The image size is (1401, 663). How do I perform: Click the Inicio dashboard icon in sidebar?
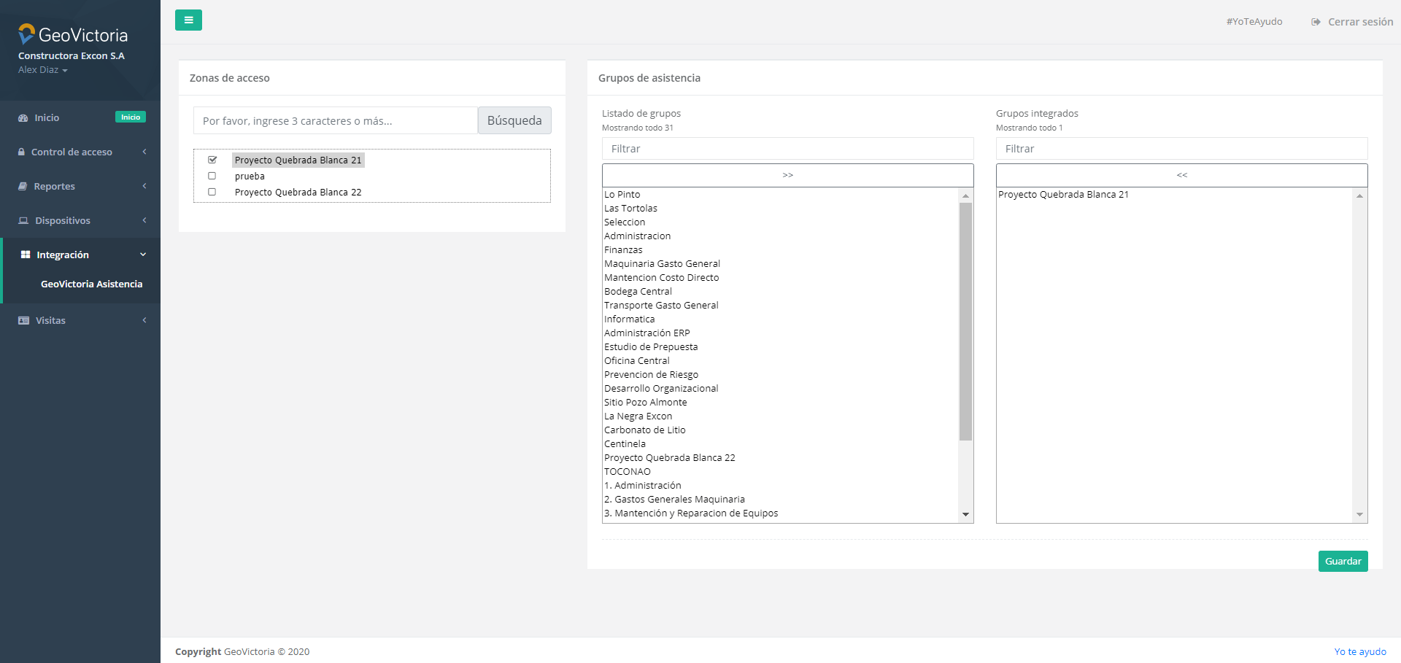23,118
